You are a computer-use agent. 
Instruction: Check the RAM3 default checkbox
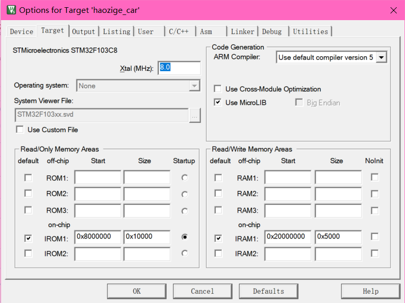218,210
